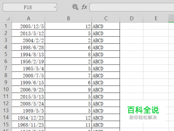174x131 pixels.
Task: Select ABCD cell in row 7
Action: [x=106, y=68]
